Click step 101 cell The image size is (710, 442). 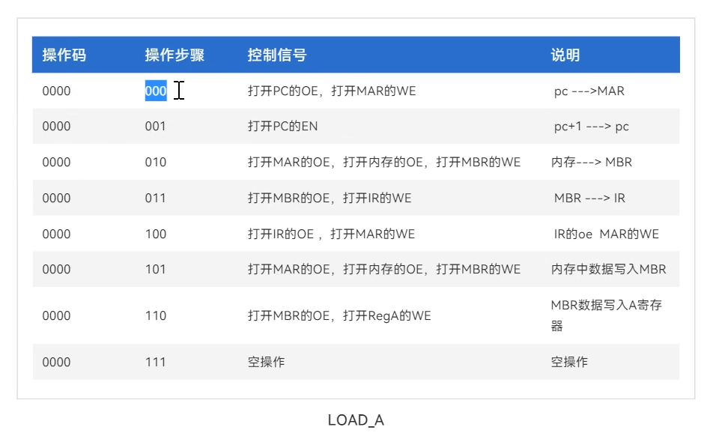(x=156, y=270)
